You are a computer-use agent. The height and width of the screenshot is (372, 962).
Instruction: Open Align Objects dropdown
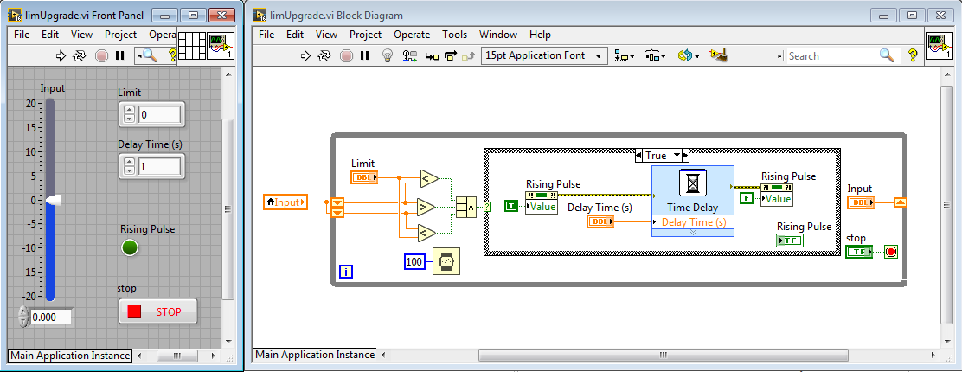(x=625, y=56)
